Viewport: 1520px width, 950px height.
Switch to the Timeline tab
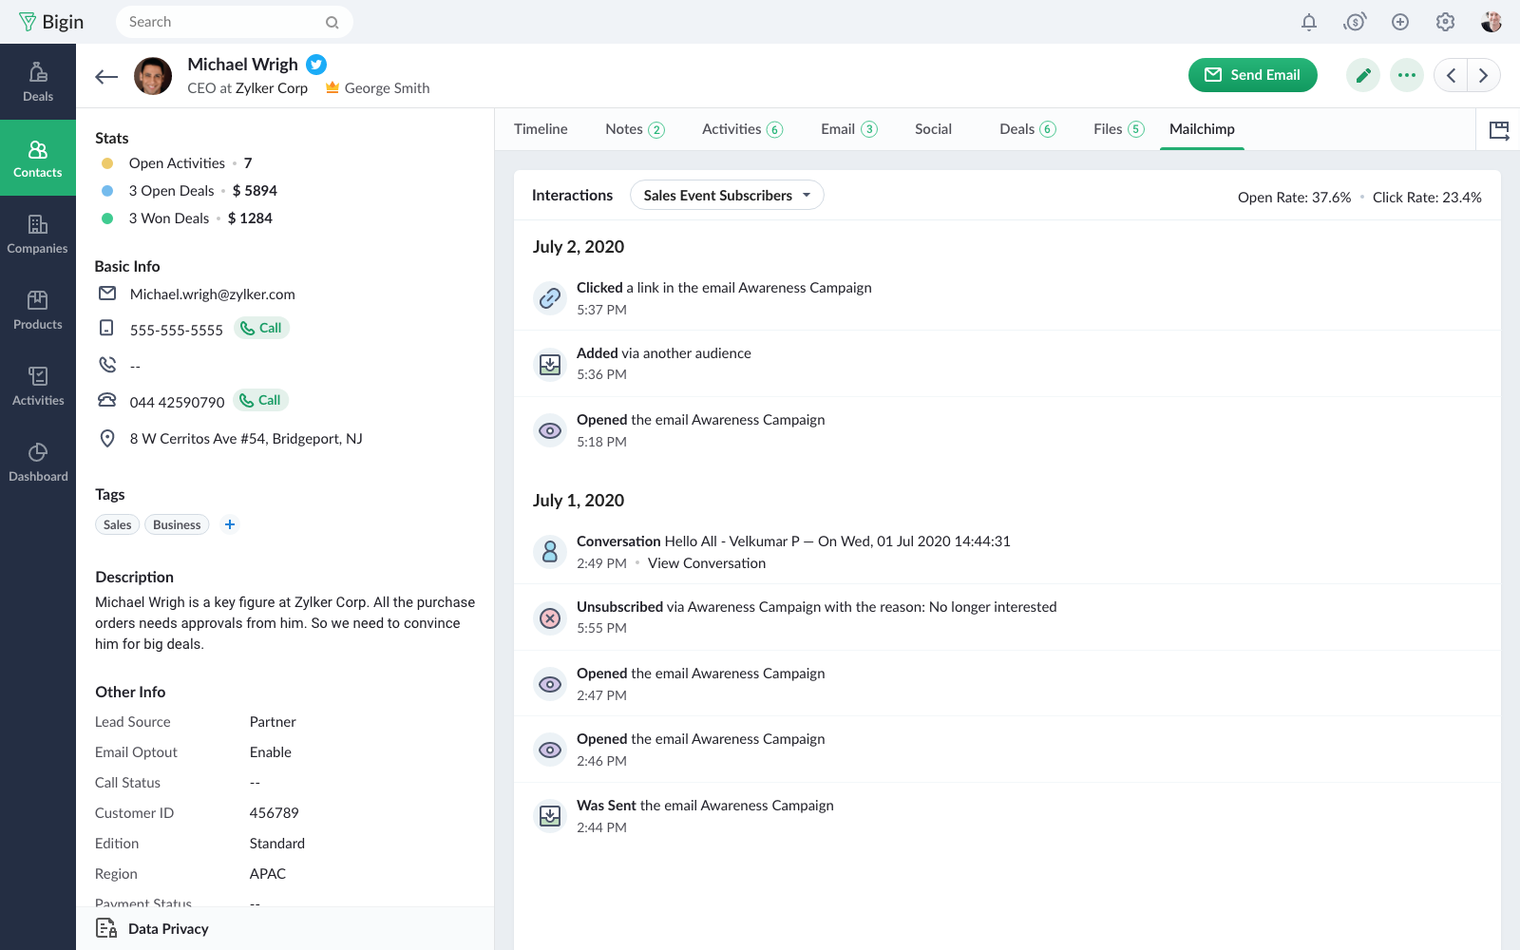[541, 129]
